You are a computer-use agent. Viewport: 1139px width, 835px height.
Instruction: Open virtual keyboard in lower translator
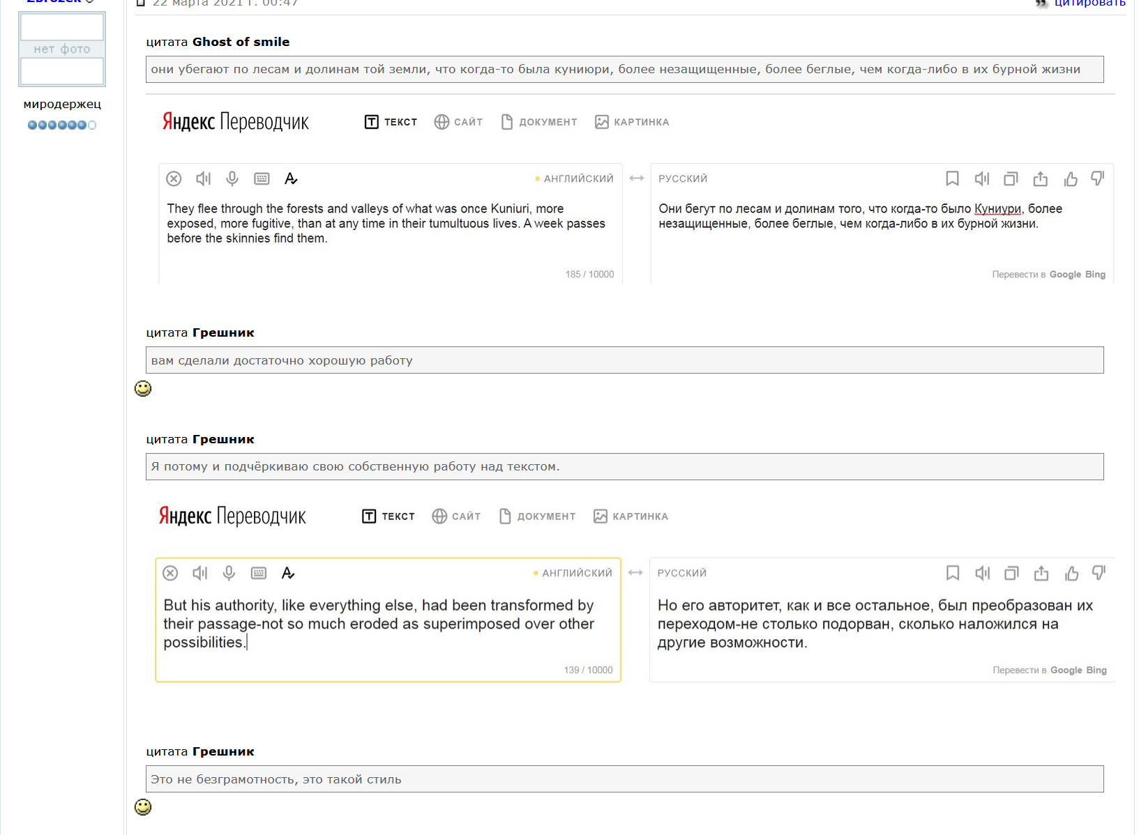[x=259, y=573]
